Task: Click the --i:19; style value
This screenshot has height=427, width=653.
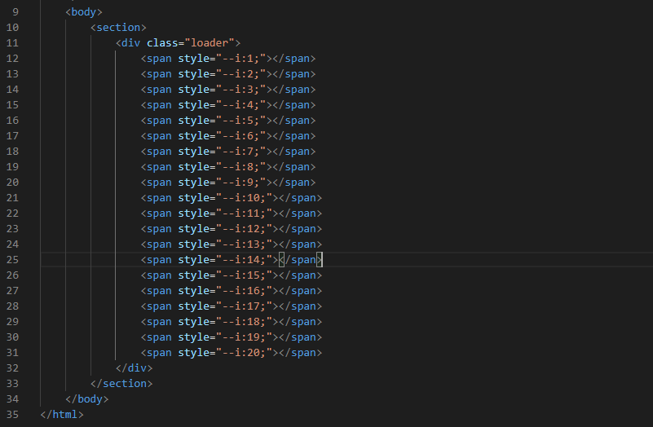Action: click(x=244, y=337)
